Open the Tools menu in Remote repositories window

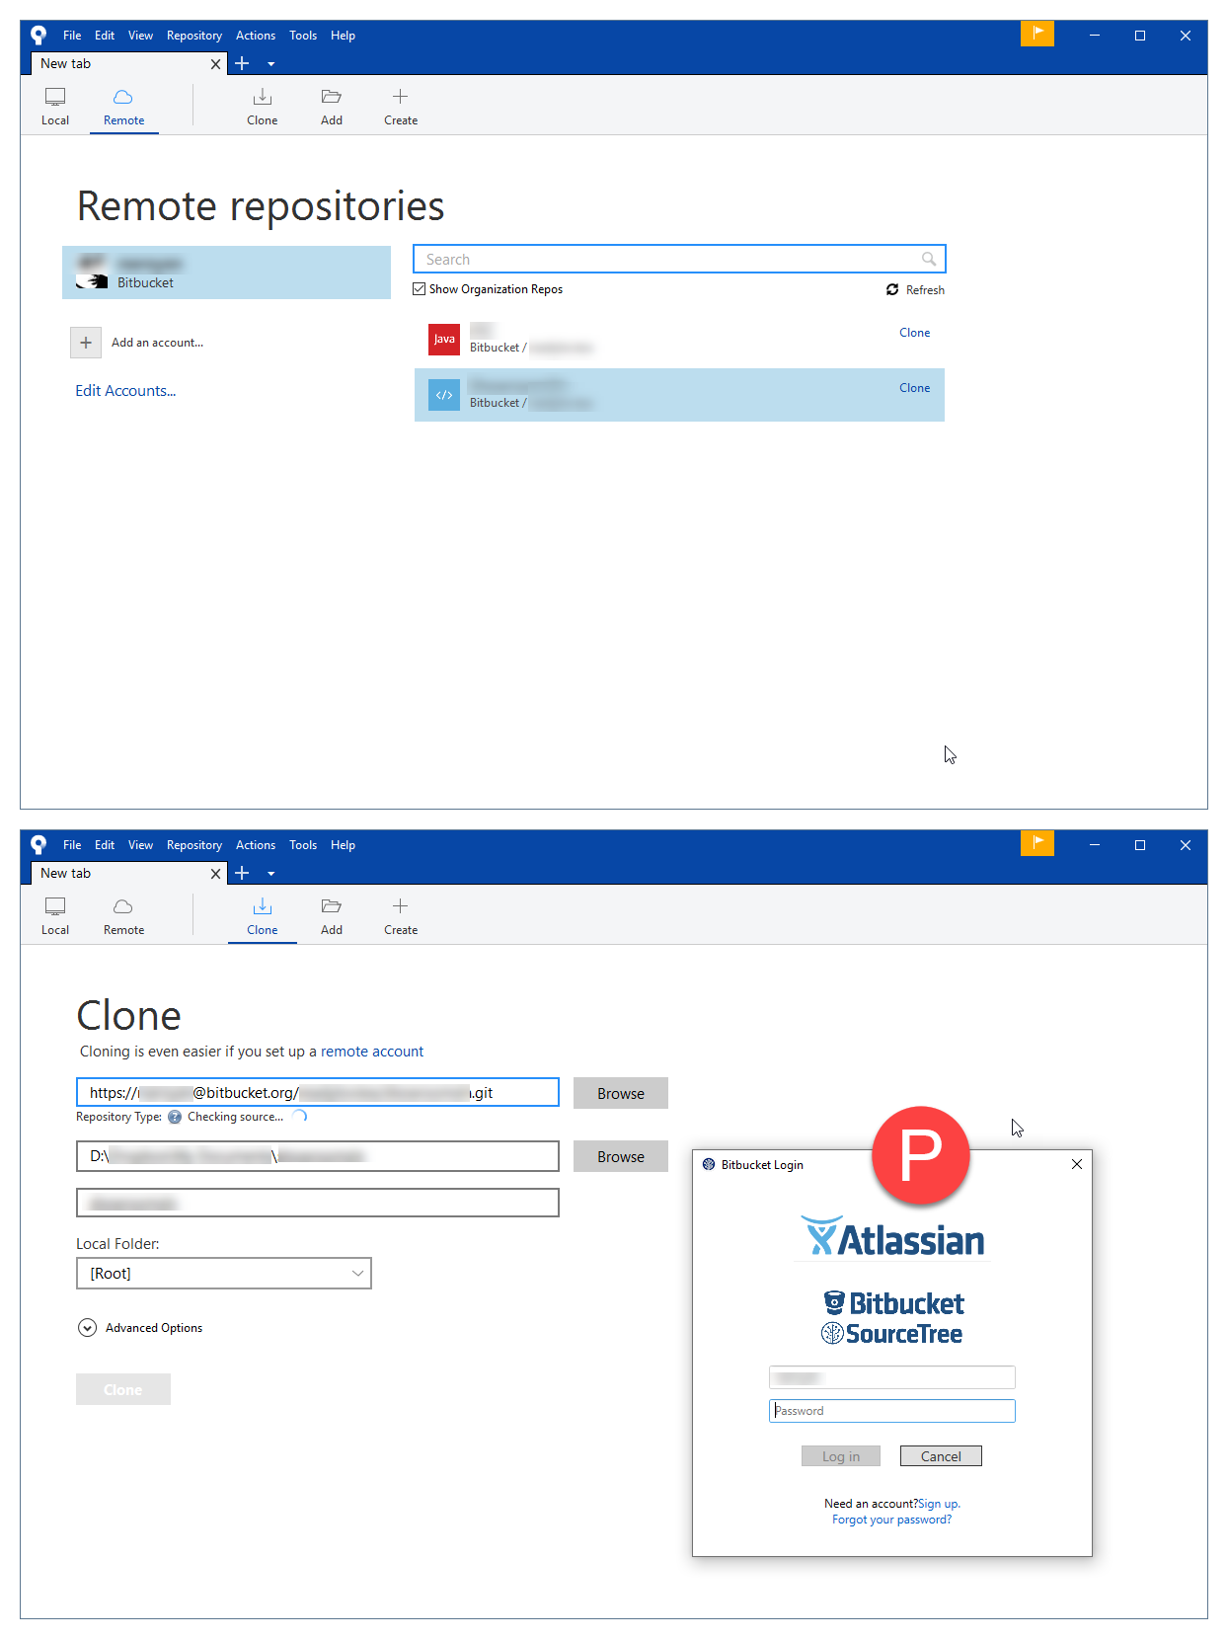(303, 36)
